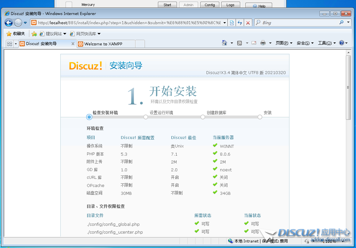Switch to the Welcome to XAMPP tab

106,44
